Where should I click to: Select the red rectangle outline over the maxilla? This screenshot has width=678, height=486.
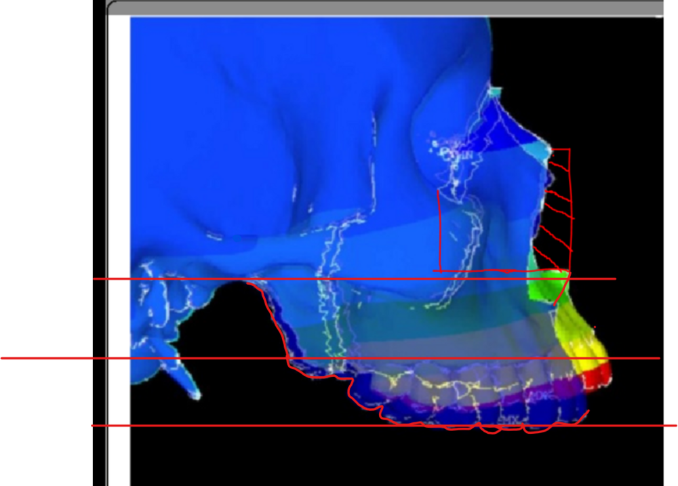point(440,230)
